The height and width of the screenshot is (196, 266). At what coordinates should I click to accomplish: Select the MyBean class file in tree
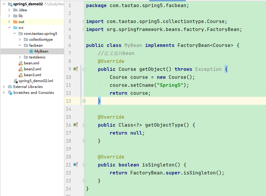click(41, 51)
